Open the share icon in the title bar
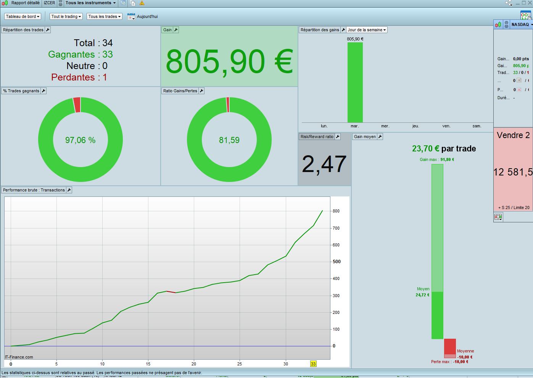 click(509, 3)
